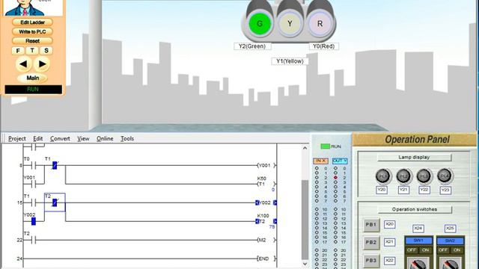Click the Reset button
The width and height of the screenshot is (479, 269).
[x=33, y=41]
